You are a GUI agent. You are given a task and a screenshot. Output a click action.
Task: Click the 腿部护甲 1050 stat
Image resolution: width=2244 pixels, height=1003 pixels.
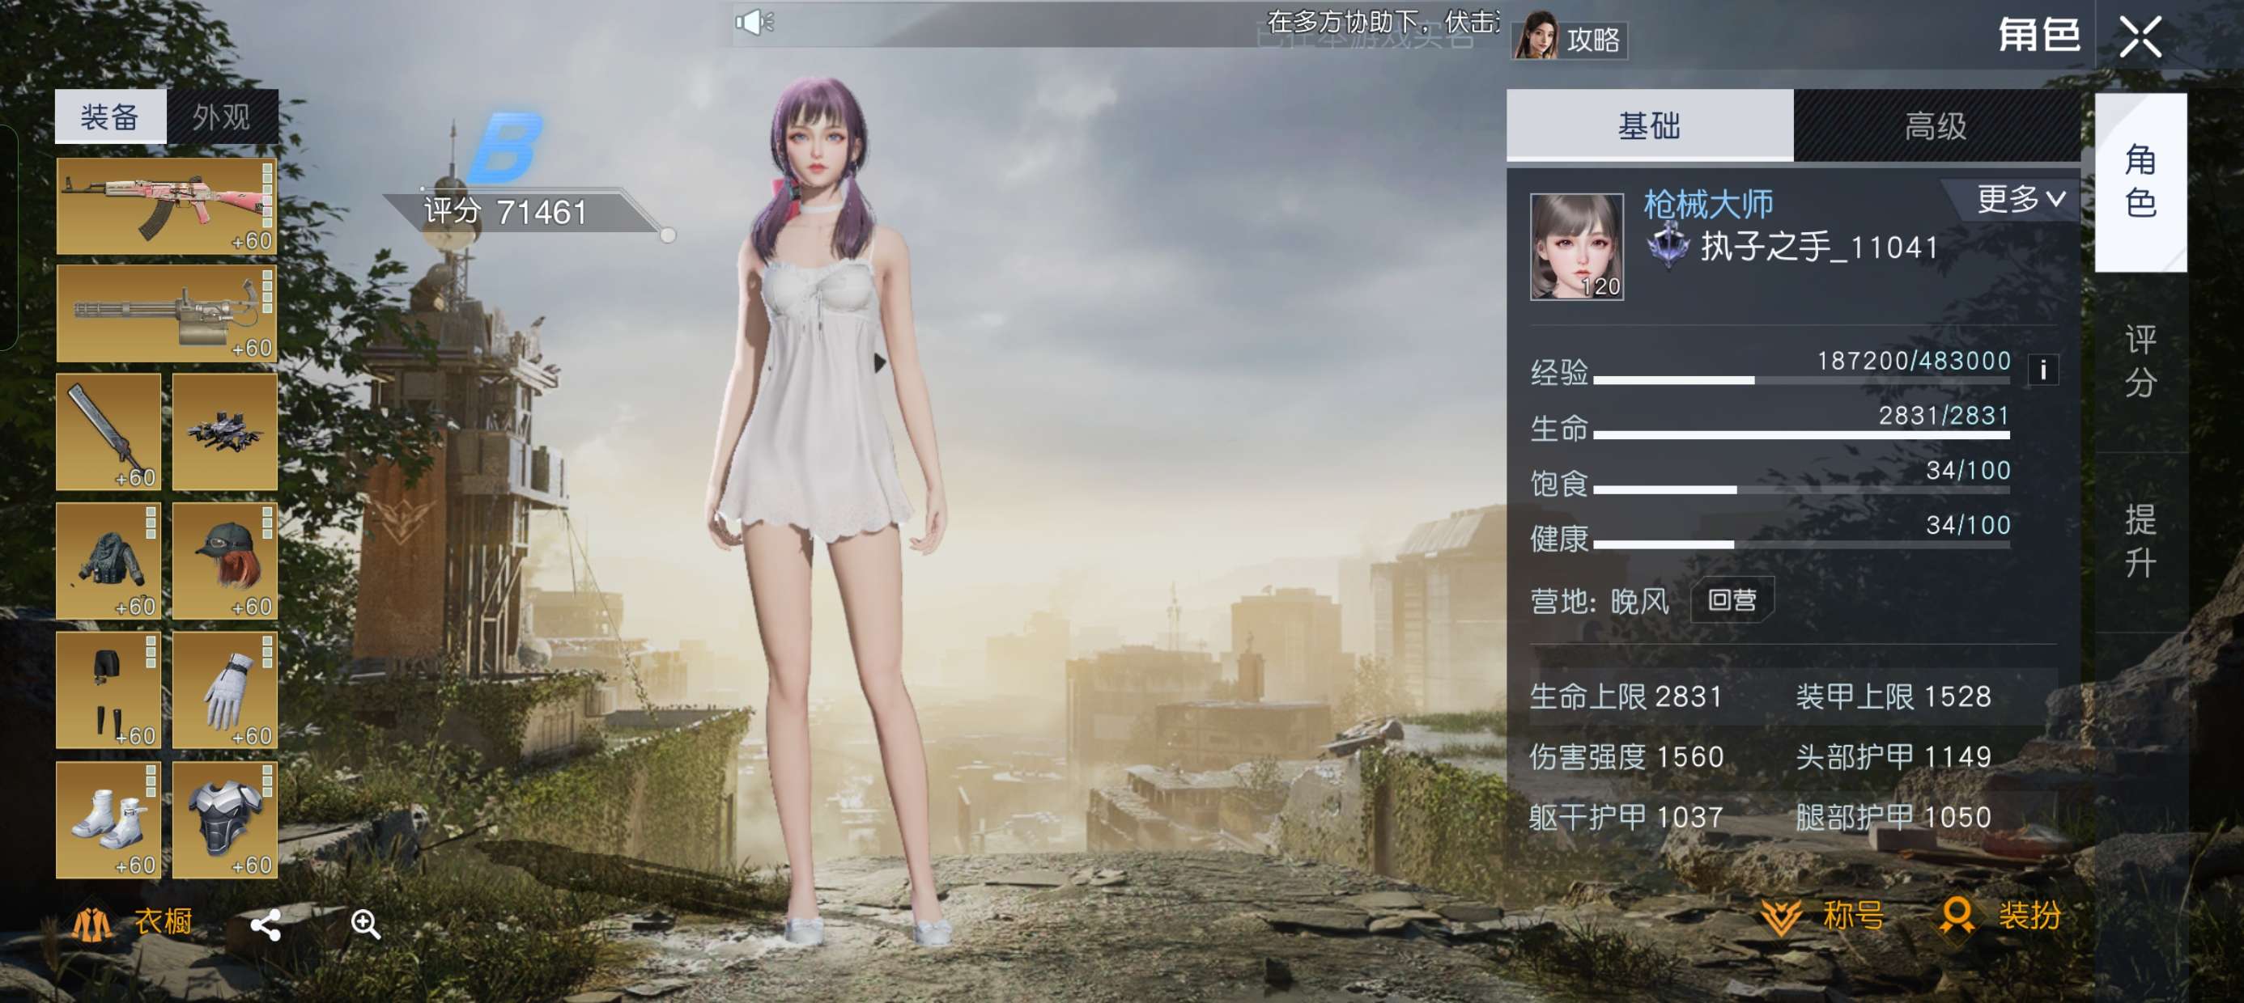coord(1893,817)
